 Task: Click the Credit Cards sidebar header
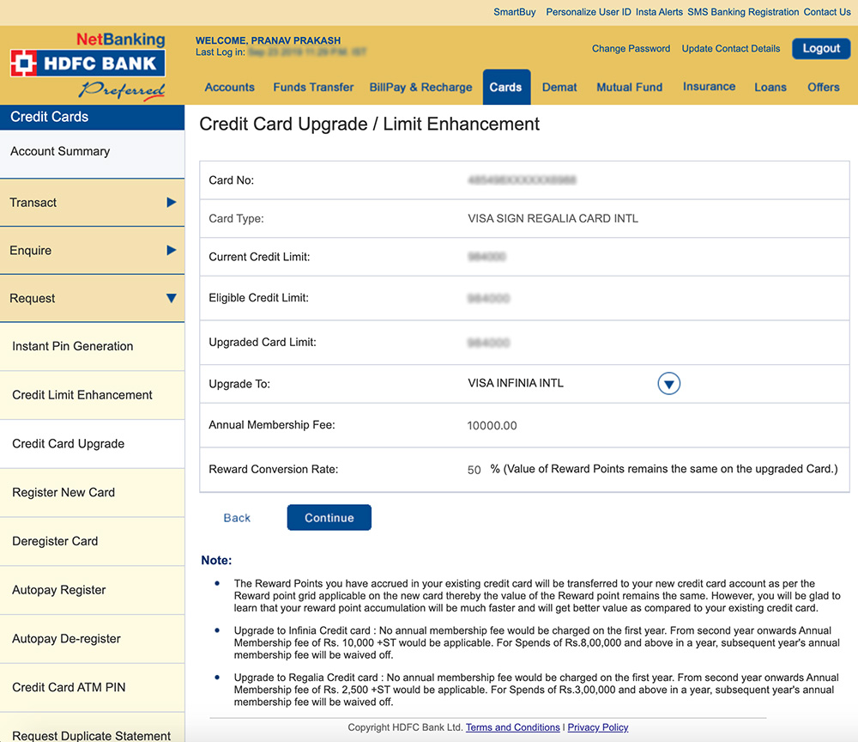tap(92, 117)
